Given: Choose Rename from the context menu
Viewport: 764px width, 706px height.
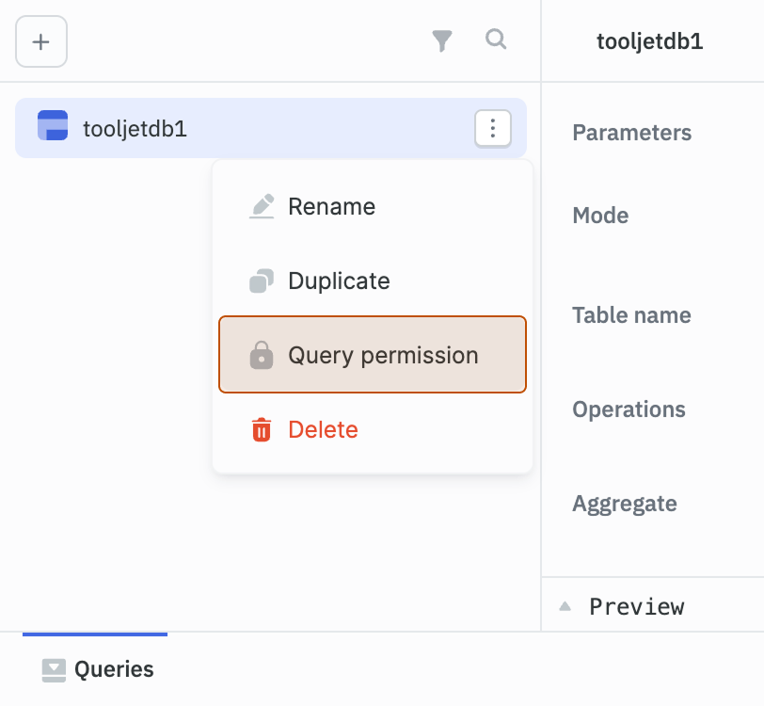Looking at the screenshot, I should pyautogui.click(x=331, y=206).
